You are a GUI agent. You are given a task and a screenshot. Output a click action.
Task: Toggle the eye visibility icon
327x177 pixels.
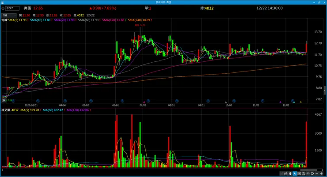pos(308,173)
